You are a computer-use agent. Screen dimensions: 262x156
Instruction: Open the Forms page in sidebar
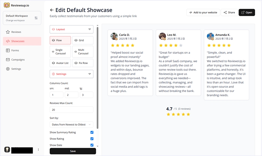(15, 51)
